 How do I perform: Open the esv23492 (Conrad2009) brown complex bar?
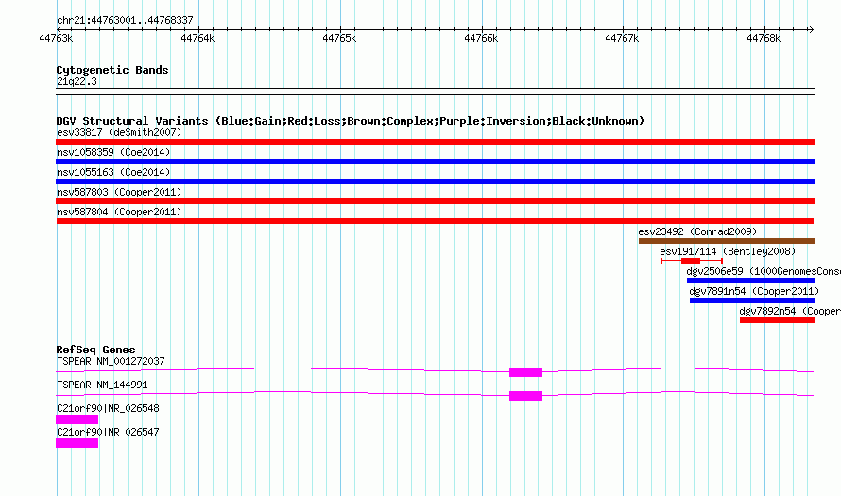727,241
